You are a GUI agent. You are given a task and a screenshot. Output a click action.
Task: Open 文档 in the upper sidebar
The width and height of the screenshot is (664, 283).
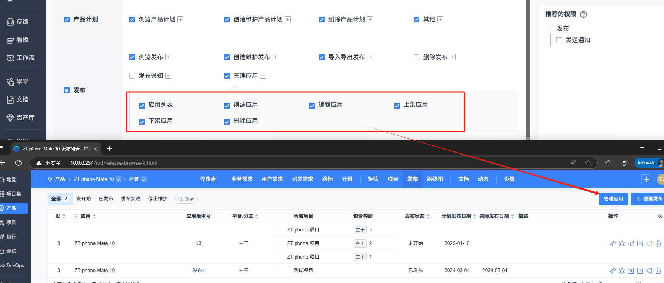click(x=18, y=99)
